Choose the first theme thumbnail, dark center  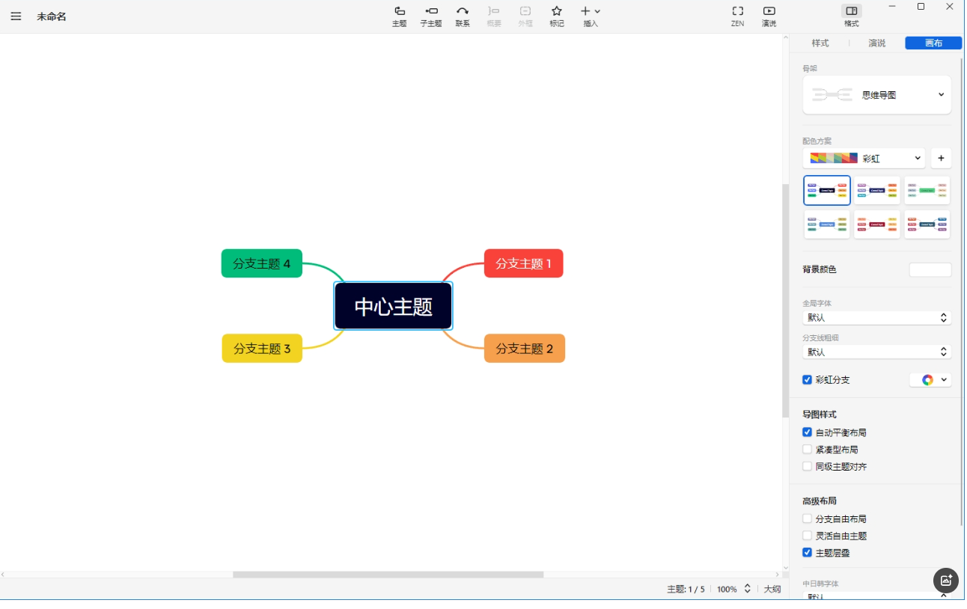pyautogui.click(x=827, y=190)
